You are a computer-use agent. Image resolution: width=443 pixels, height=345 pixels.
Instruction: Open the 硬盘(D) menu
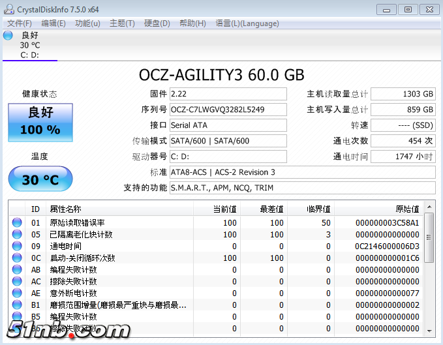pos(157,23)
